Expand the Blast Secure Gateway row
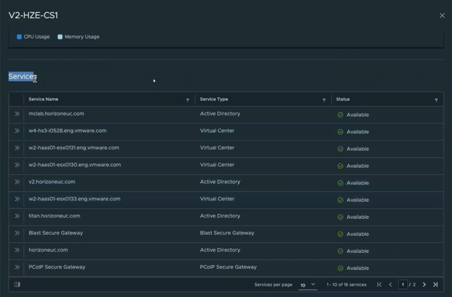Image resolution: width=452 pixels, height=297 pixels. (x=17, y=233)
